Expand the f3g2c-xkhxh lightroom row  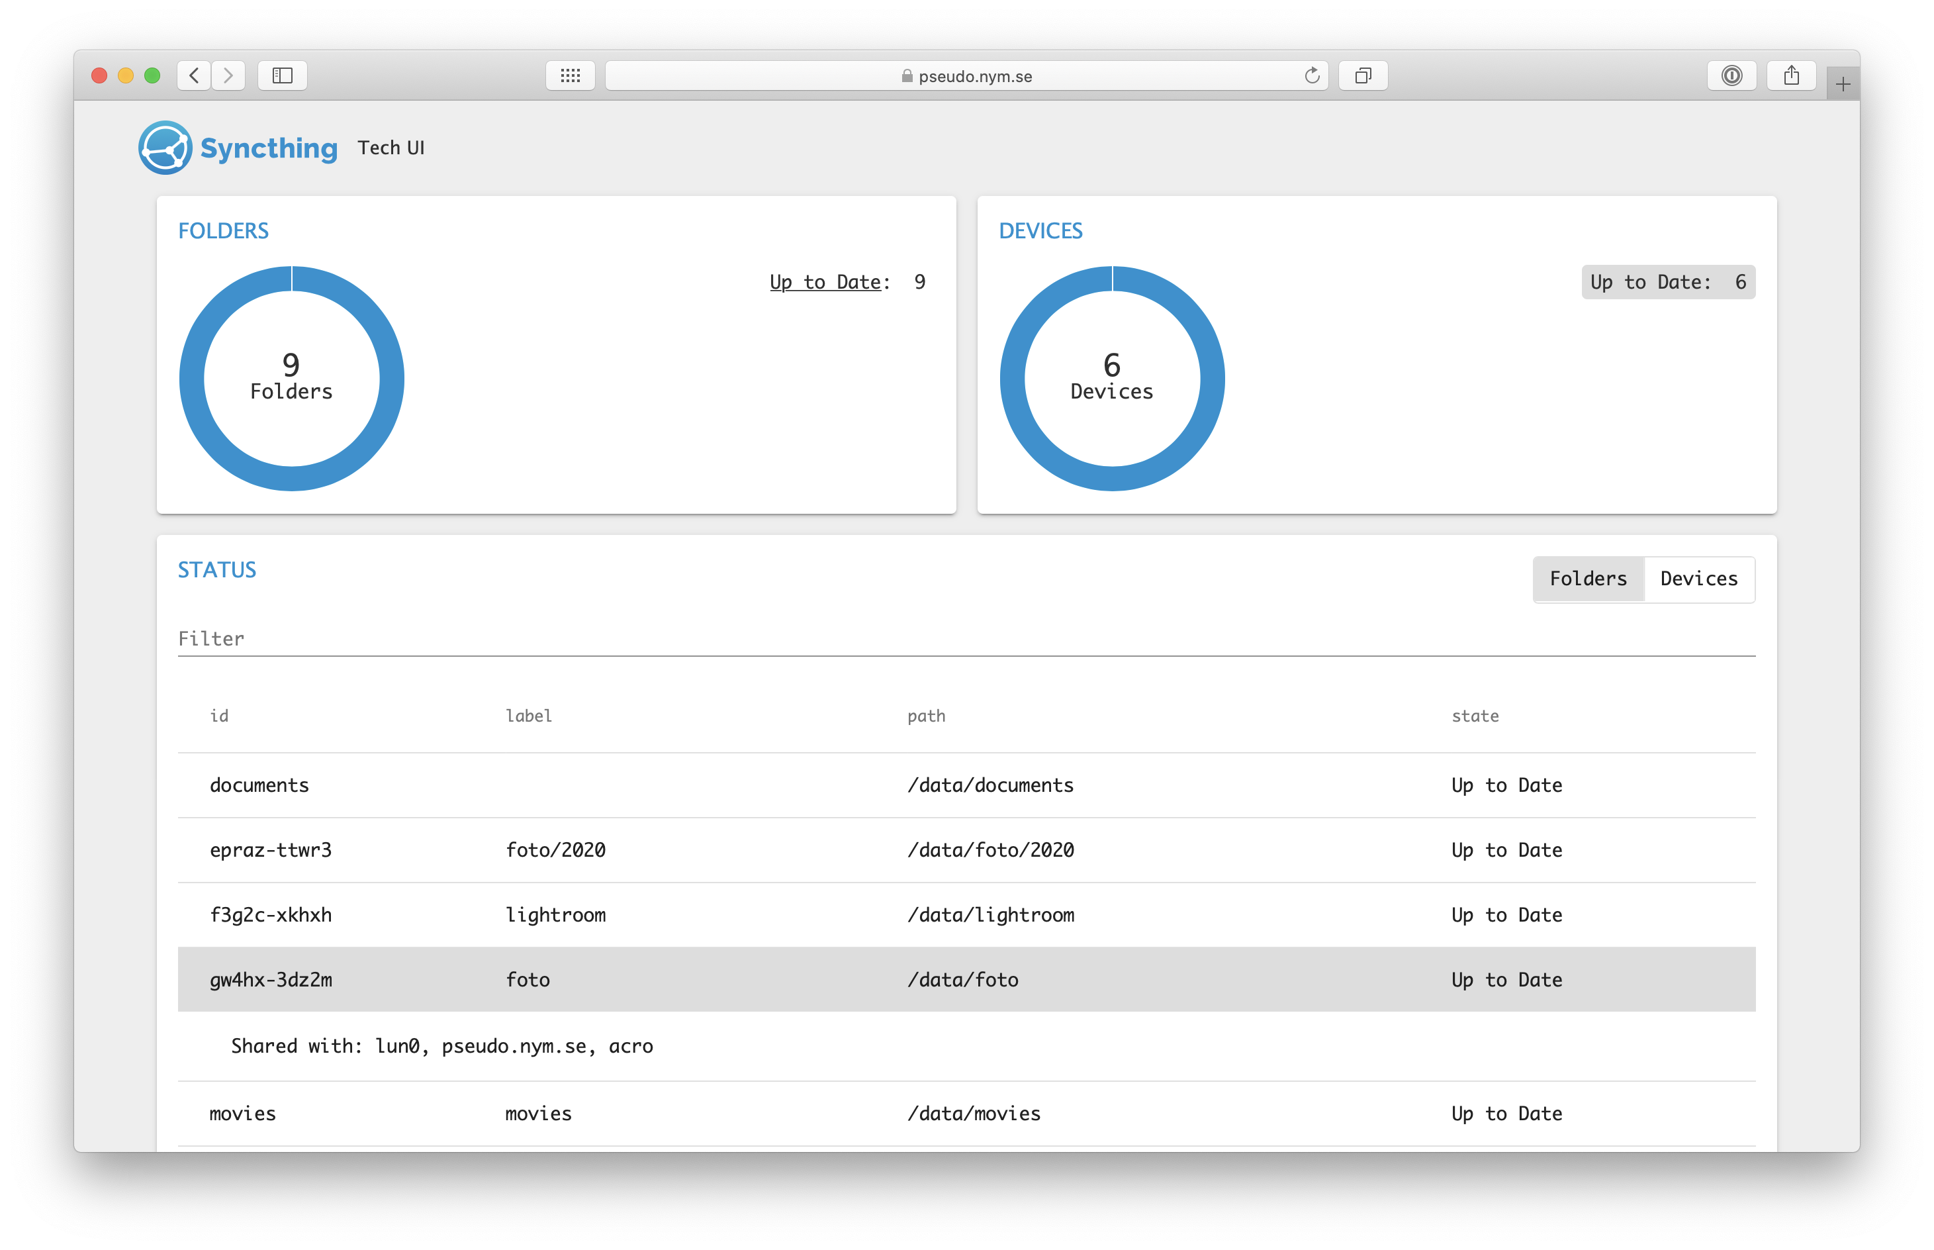pyautogui.click(x=966, y=915)
